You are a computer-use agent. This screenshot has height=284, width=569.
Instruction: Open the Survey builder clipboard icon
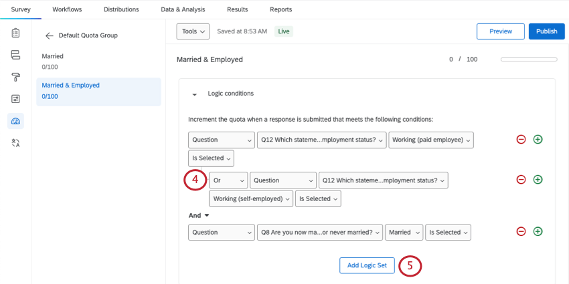16,33
